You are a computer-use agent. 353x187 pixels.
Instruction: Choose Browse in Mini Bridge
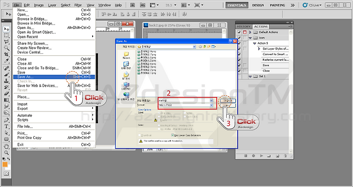54,23
